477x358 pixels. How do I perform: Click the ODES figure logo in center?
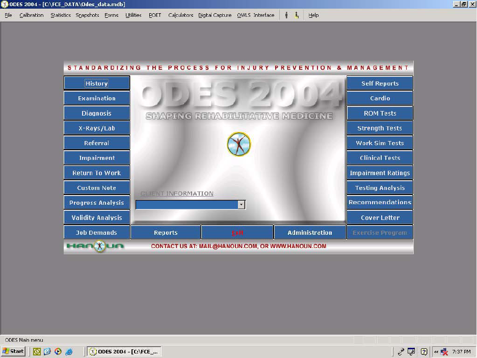[239, 144]
